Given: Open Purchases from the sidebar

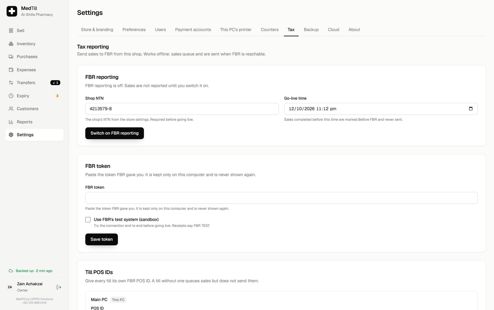Looking at the screenshot, I should click(34, 57).
